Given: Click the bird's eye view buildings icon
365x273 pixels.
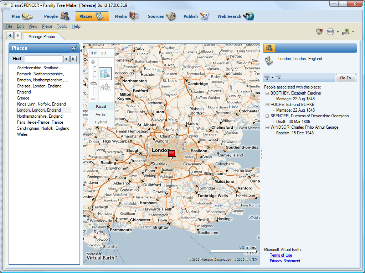Looking at the screenshot, I should point(105,87).
